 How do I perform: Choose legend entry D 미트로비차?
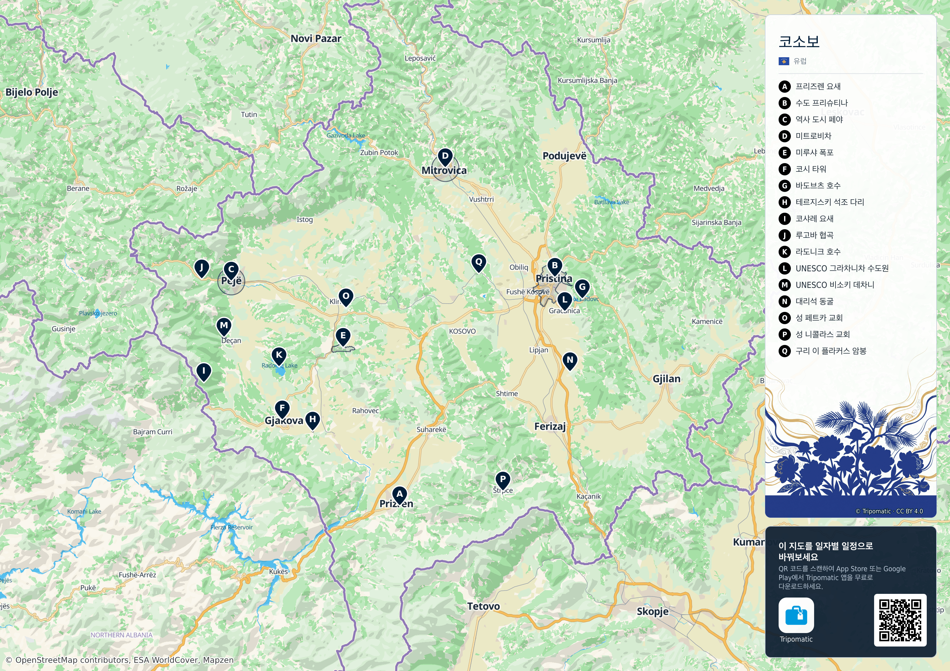[x=805, y=136]
